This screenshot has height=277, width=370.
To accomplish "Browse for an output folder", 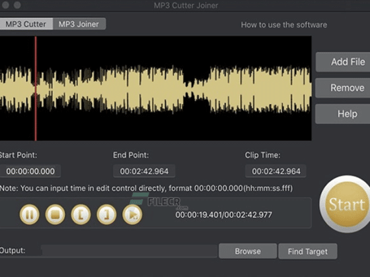I will [248, 251].
